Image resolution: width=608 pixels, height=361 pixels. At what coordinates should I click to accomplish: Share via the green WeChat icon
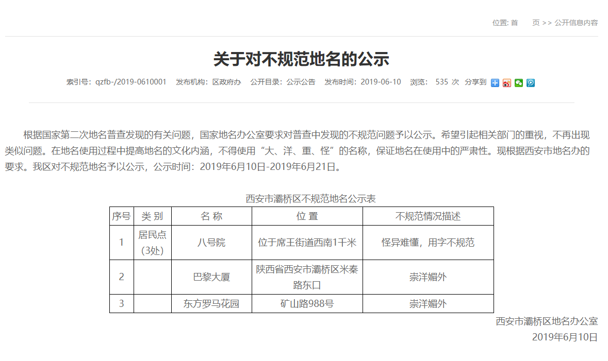(518, 83)
